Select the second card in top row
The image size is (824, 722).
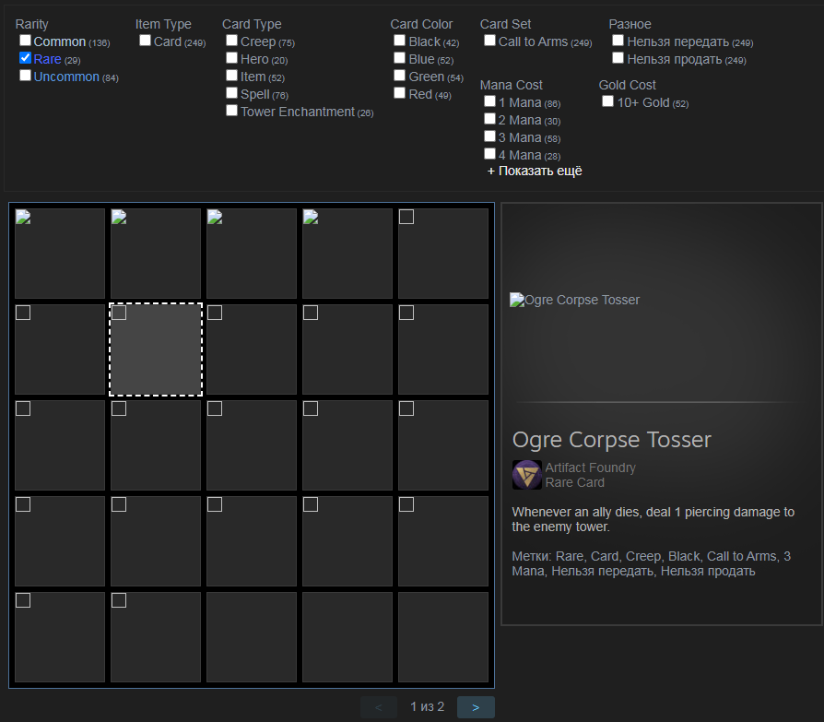(156, 254)
